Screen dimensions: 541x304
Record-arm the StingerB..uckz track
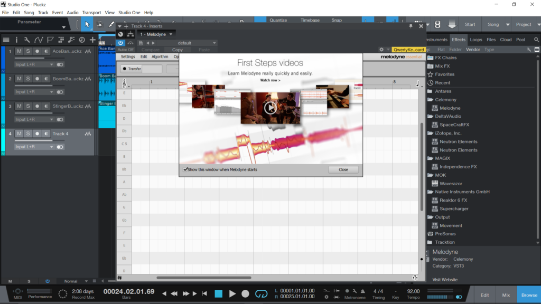[37, 106]
